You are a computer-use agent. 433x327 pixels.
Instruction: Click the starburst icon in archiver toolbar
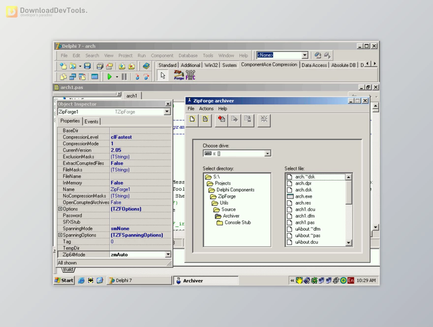[264, 120]
